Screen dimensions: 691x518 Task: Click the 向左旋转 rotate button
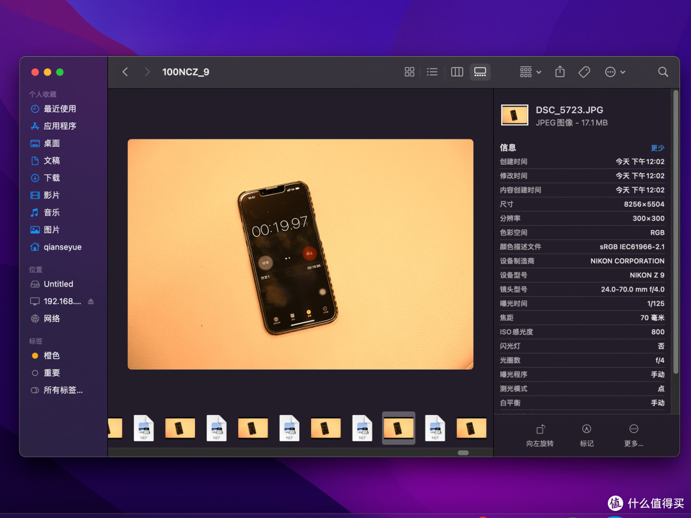coord(540,436)
